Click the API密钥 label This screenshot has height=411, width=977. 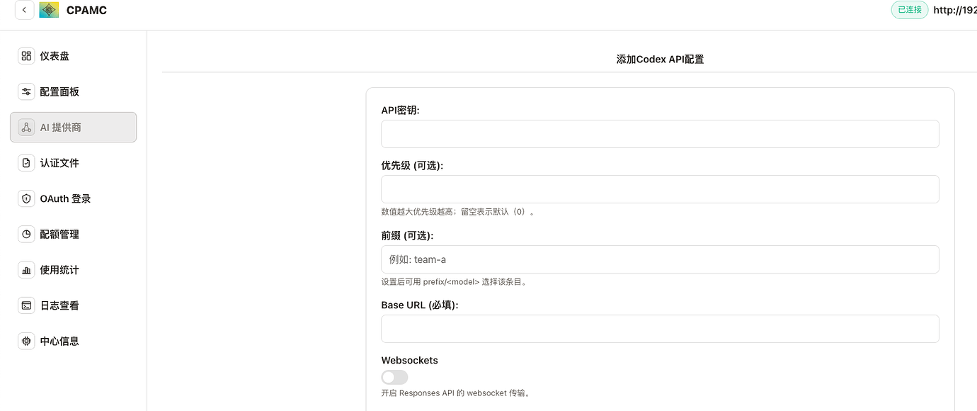pos(400,111)
